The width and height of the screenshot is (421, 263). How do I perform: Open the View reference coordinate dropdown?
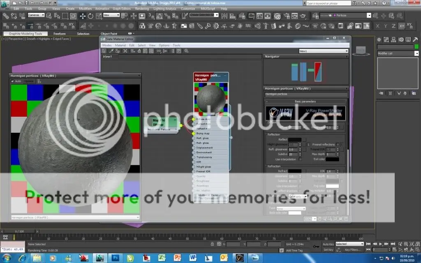pyautogui.click(x=111, y=15)
